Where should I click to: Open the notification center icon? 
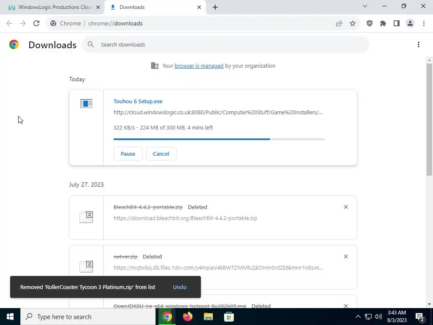420,317
